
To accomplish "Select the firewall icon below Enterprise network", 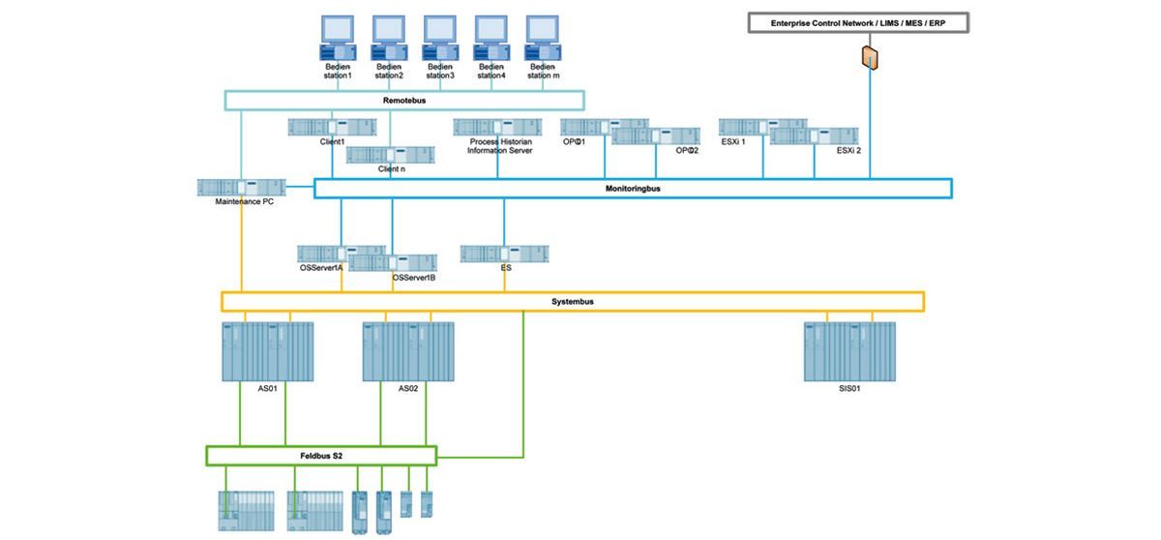I will [870, 56].
